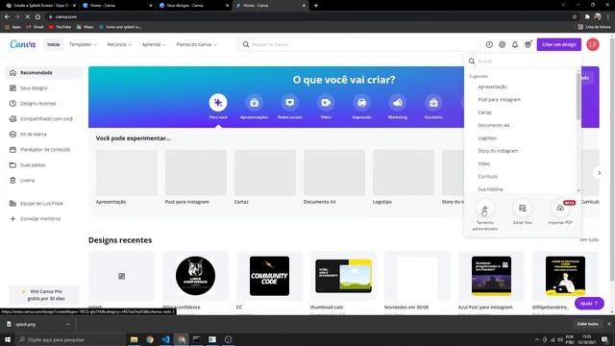Click Vire Canva Pro grátis offer

[x=44, y=295]
